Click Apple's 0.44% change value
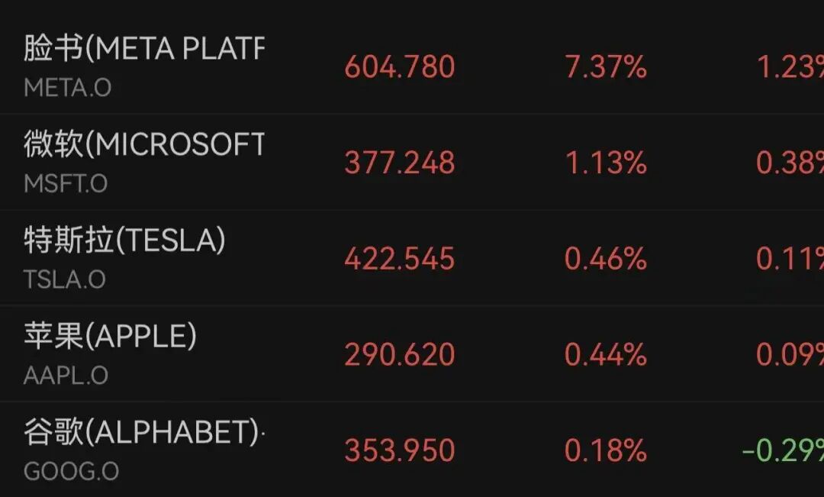824x497 pixels. coord(605,354)
